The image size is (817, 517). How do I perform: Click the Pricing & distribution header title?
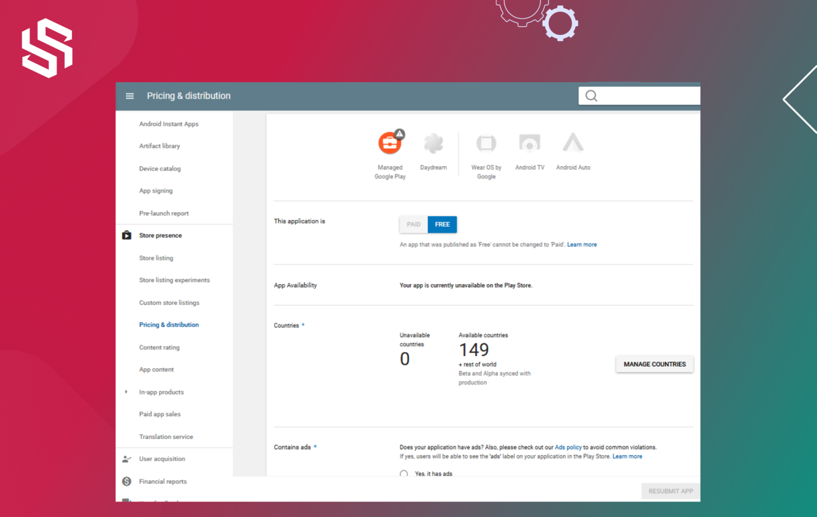tap(189, 96)
